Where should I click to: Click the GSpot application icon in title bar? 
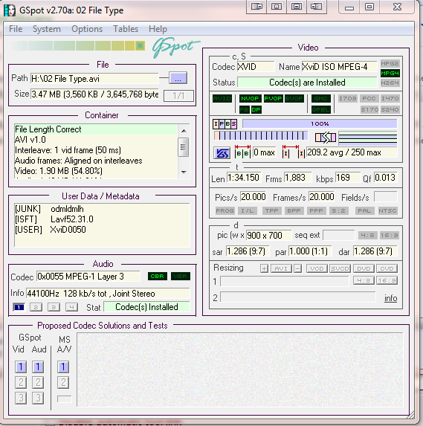click(x=10, y=10)
